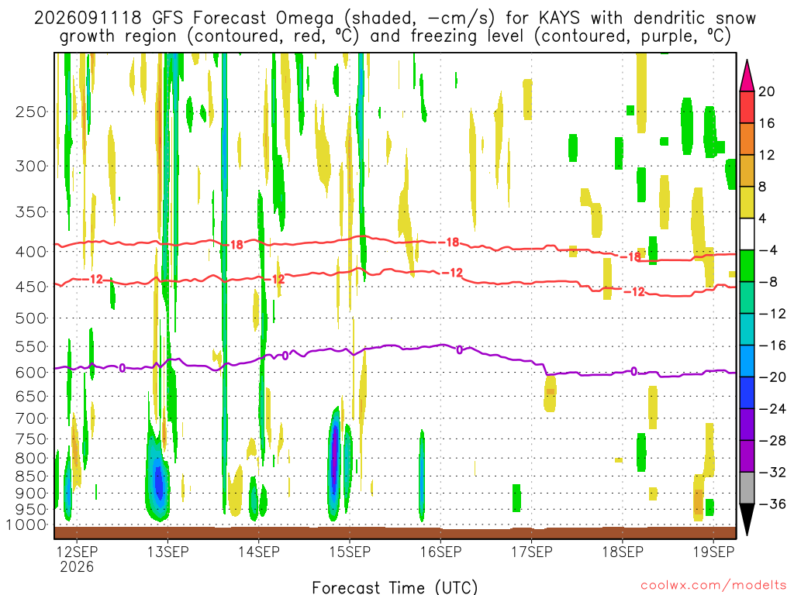Click the blue colorbar segment between -20 and -24

coord(747,393)
